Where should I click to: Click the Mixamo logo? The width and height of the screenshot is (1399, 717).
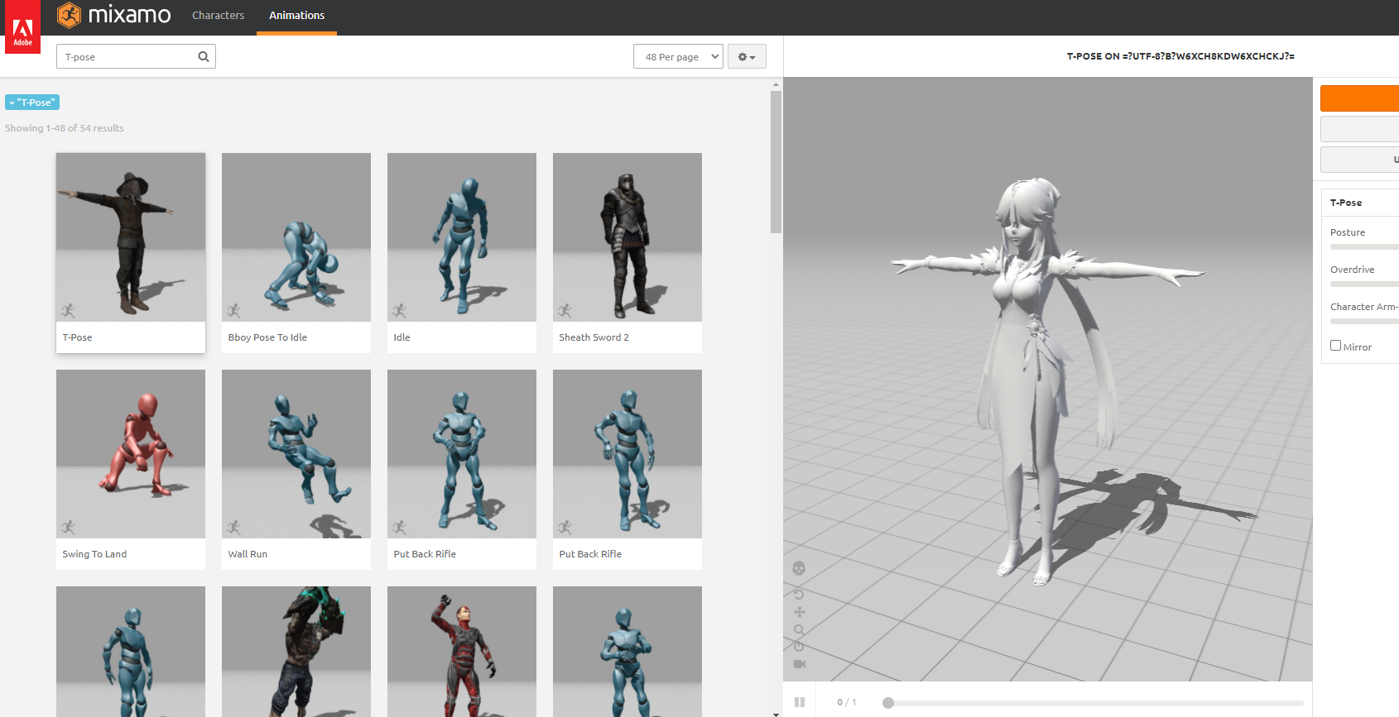pos(114,15)
